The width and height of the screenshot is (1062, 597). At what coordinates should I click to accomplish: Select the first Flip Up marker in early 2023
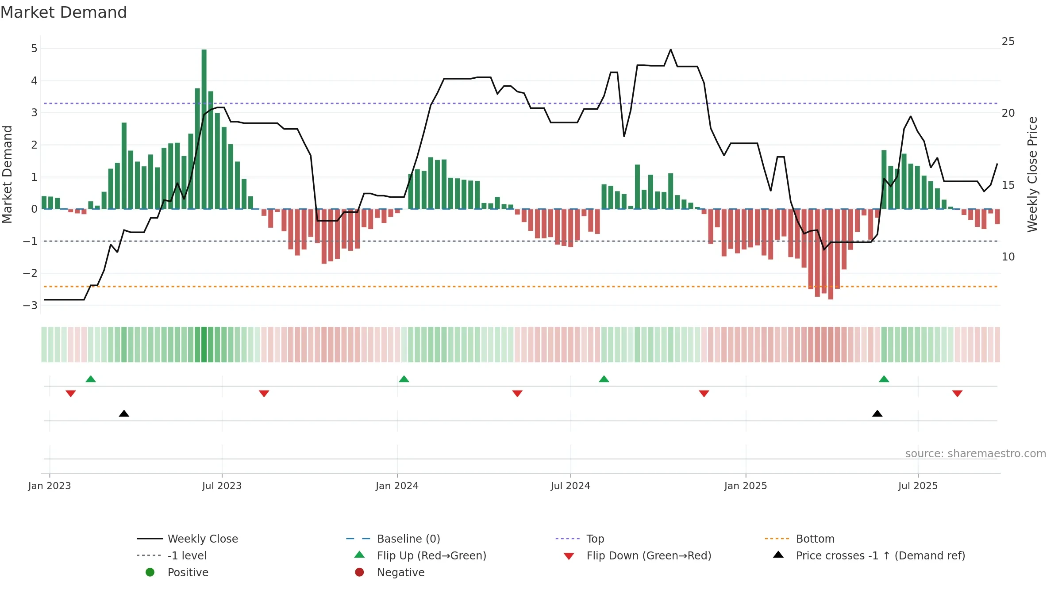[x=91, y=379]
